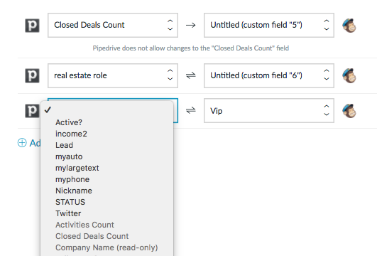The image size is (377, 256).
Task: Click the one-way arrow after Closed Deals Count
Action: pyautogui.click(x=191, y=25)
